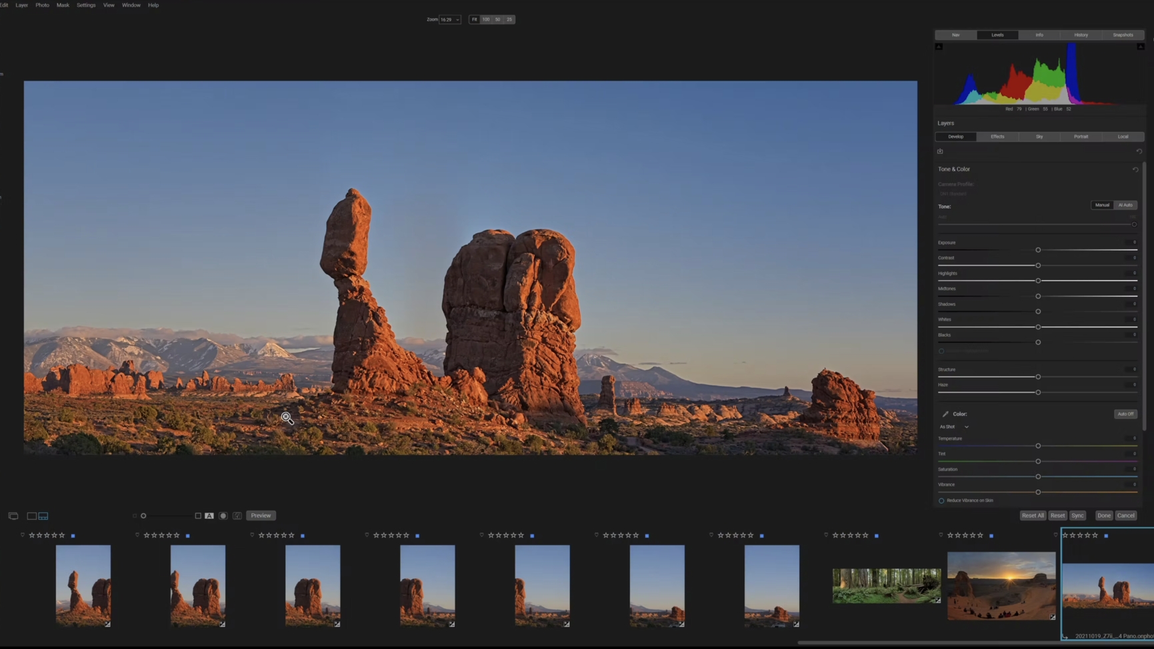Screen dimensions: 1154x649
Task: Select the sunset canyon thumbnail in filmstrip
Action: [x=1001, y=586]
